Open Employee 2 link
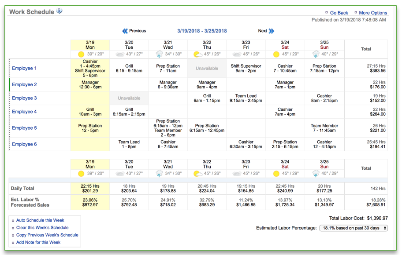Image resolution: width=402 pixels, height=255 pixels. (24, 84)
